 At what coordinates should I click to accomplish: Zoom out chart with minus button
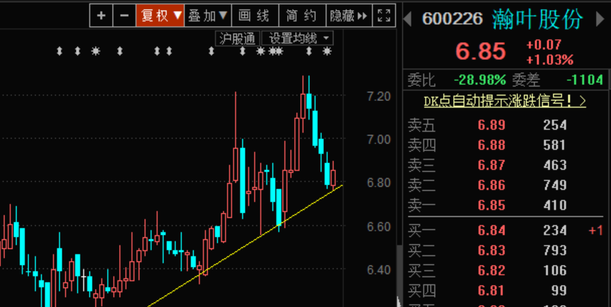124,15
